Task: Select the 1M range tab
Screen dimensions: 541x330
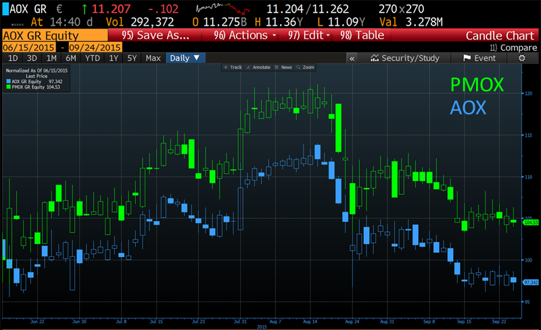Action: pyautogui.click(x=51, y=58)
